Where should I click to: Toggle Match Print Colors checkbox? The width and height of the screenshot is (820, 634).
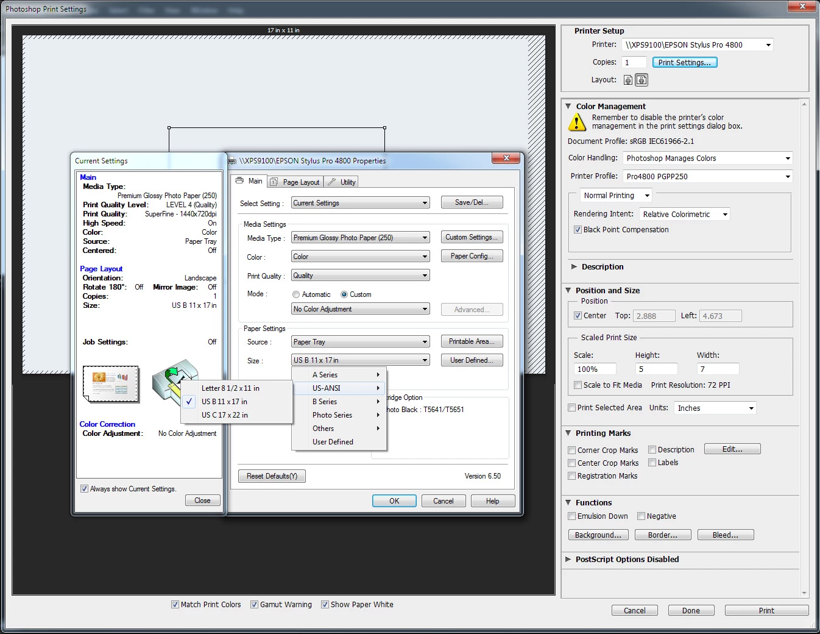point(175,605)
